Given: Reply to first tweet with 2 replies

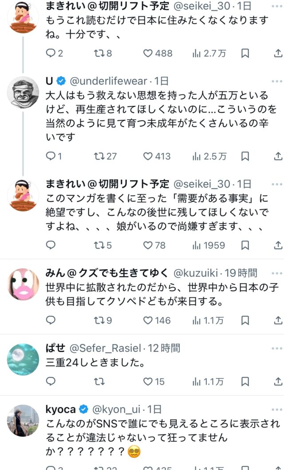Looking at the screenshot, I should pyautogui.click(x=54, y=53).
